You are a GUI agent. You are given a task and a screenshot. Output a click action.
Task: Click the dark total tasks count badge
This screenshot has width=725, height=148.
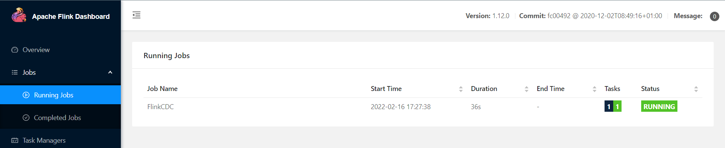(x=609, y=106)
